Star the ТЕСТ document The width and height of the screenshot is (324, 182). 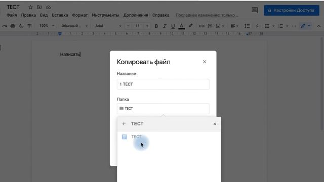[x=30, y=7]
